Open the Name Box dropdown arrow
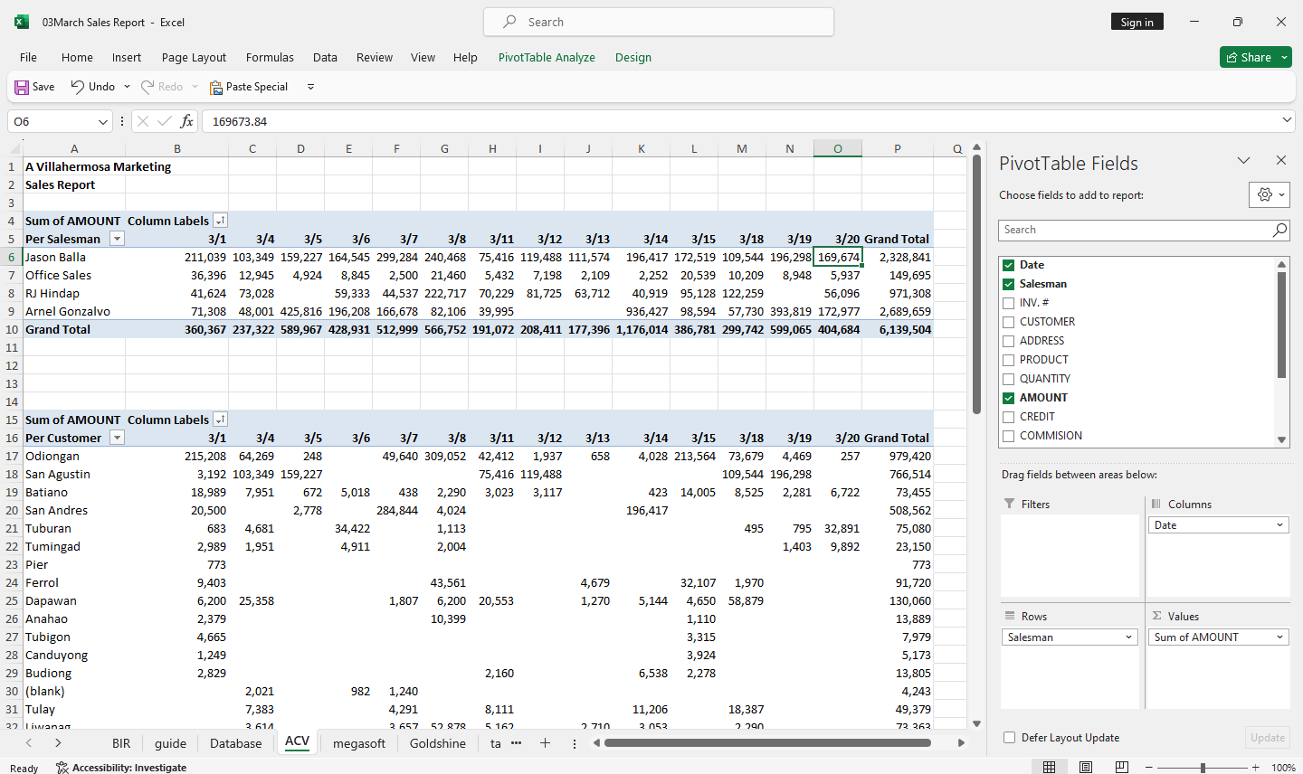 [103, 121]
